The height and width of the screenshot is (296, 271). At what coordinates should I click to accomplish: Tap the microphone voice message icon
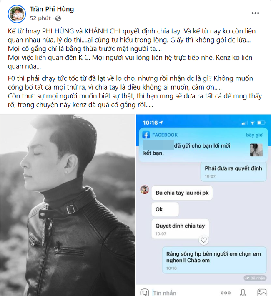coord(243,292)
